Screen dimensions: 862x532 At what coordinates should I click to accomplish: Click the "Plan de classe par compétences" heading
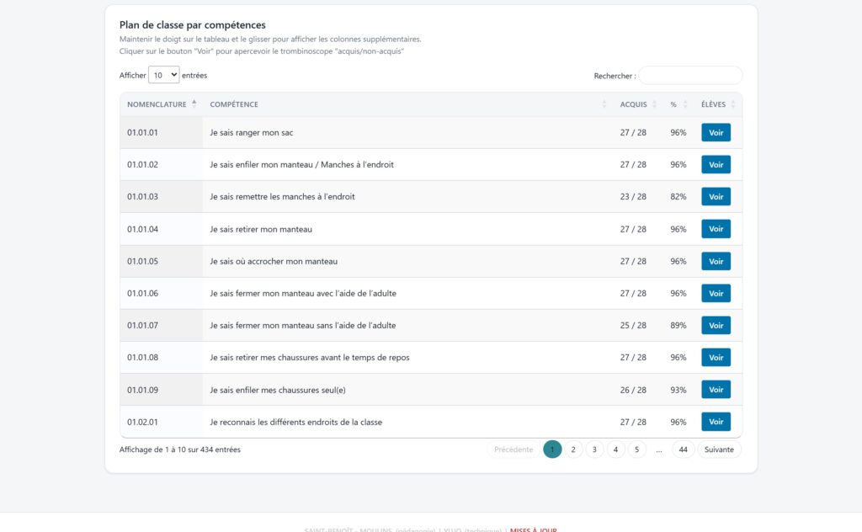tap(193, 24)
